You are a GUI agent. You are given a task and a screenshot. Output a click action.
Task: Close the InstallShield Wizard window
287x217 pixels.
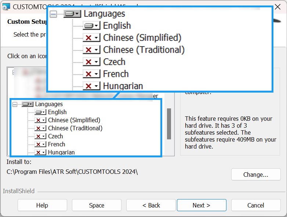tap(278, 7)
